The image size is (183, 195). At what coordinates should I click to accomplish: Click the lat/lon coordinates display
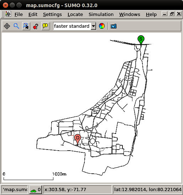click(147, 190)
